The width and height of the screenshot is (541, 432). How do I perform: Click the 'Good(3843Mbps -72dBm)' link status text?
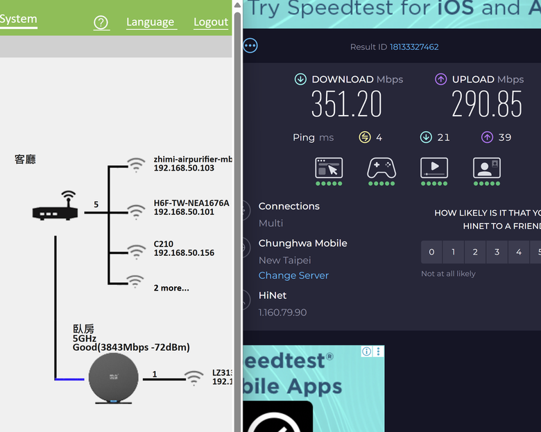tap(131, 347)
